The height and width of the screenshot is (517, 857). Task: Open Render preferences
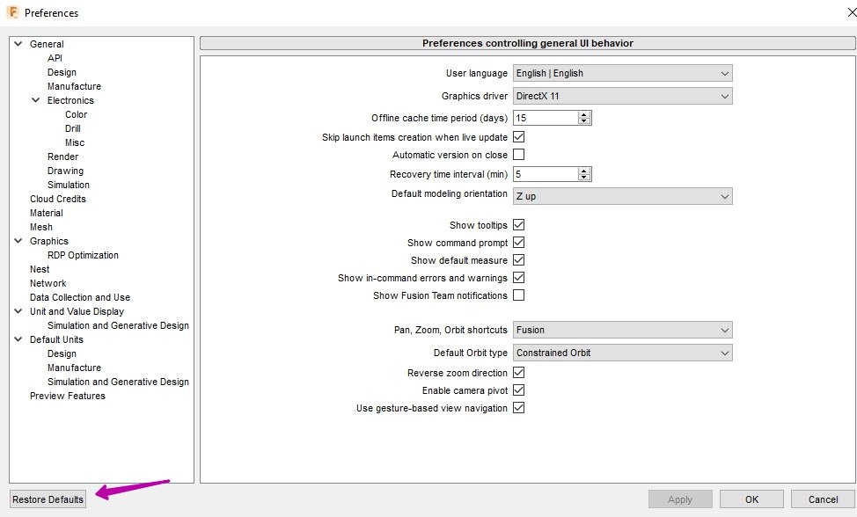(x=62, y=157)
